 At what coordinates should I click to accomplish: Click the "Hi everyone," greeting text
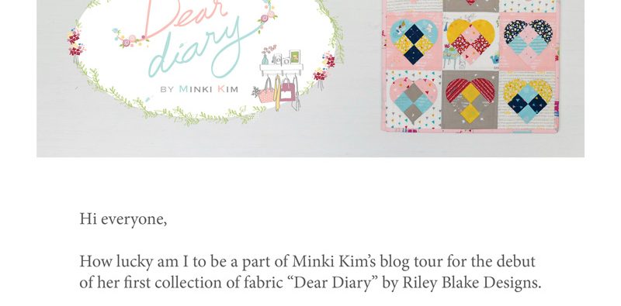point(123,218)
